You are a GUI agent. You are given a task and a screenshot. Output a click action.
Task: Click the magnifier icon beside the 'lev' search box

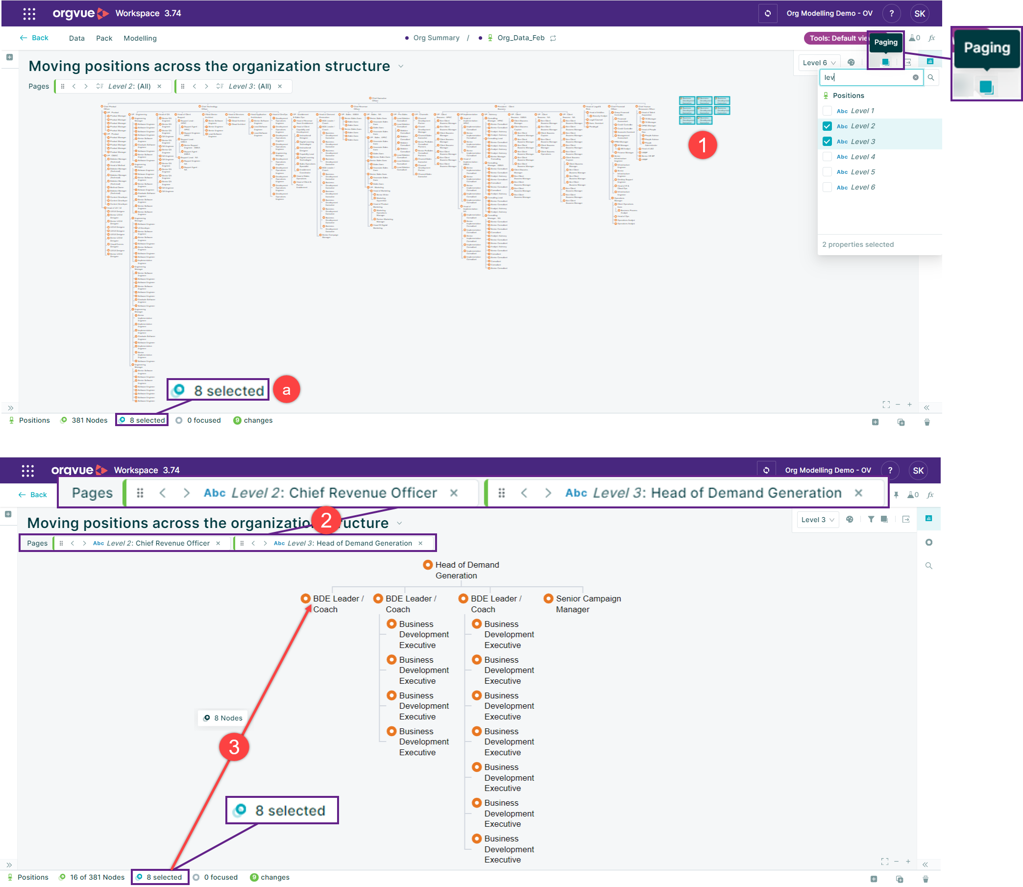tap(930, 77)
